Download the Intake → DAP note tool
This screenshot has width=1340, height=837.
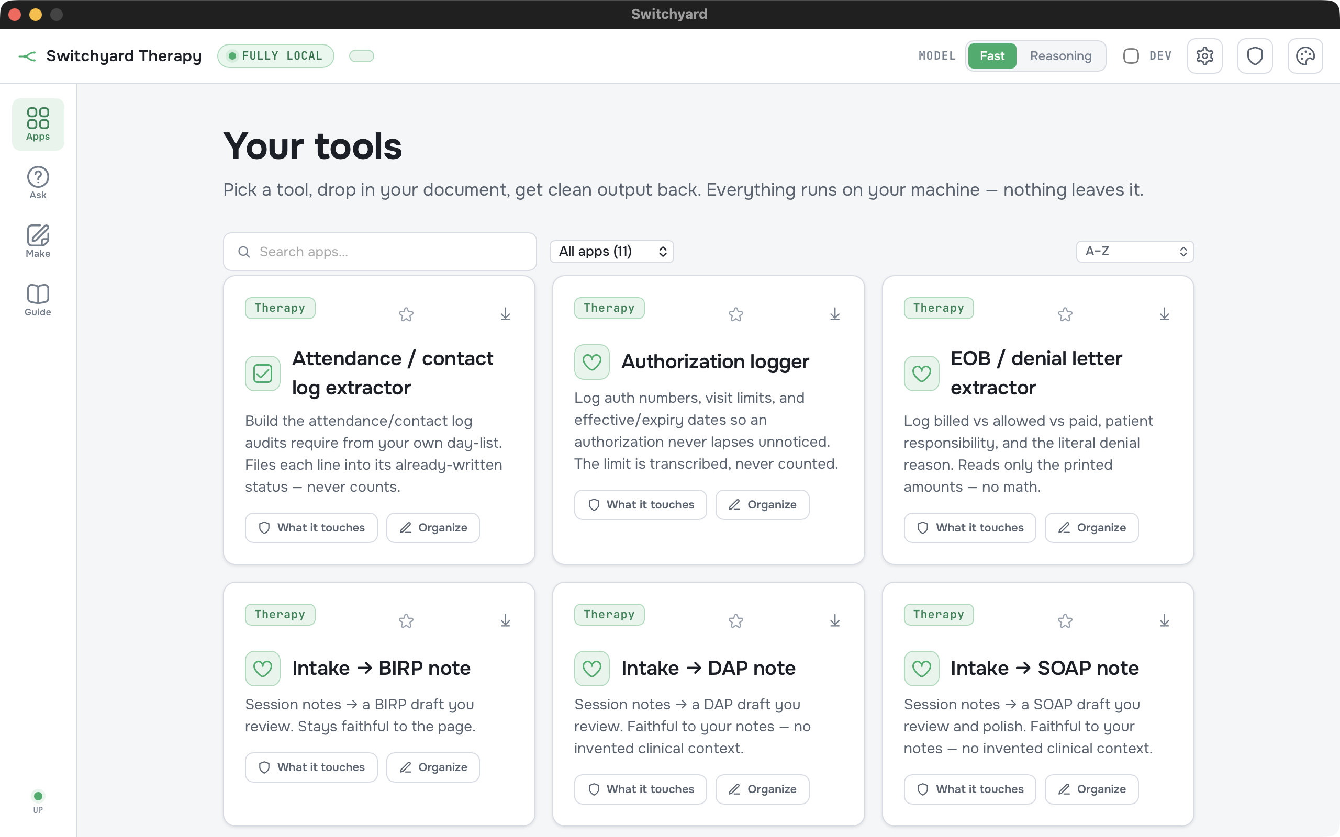(834, 621)
